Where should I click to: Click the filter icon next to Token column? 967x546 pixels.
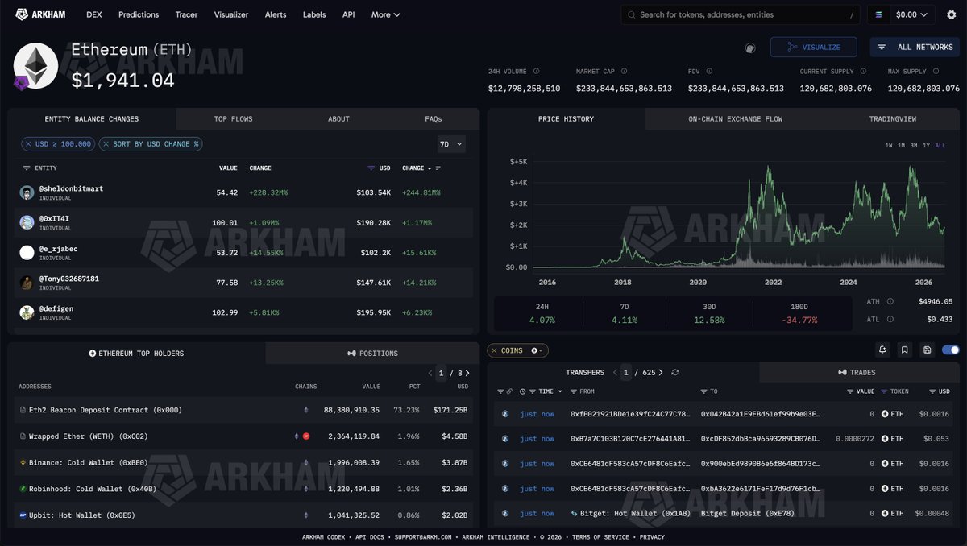(884, 391)
